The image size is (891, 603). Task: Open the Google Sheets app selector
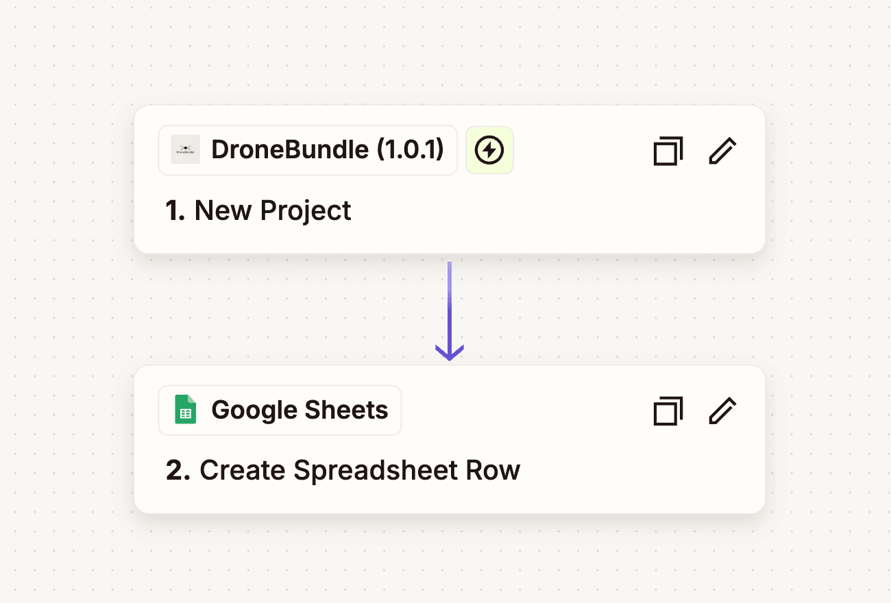[x=280, y=409]
